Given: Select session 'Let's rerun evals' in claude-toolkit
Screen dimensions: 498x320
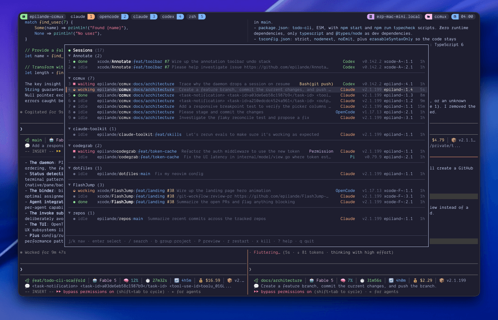Looking at the screenshot, I should 246,134.
